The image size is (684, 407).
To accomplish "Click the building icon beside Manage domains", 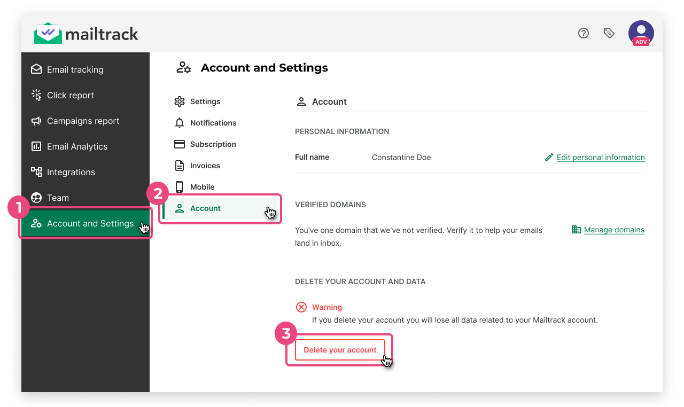I will (x=576, y=230).
